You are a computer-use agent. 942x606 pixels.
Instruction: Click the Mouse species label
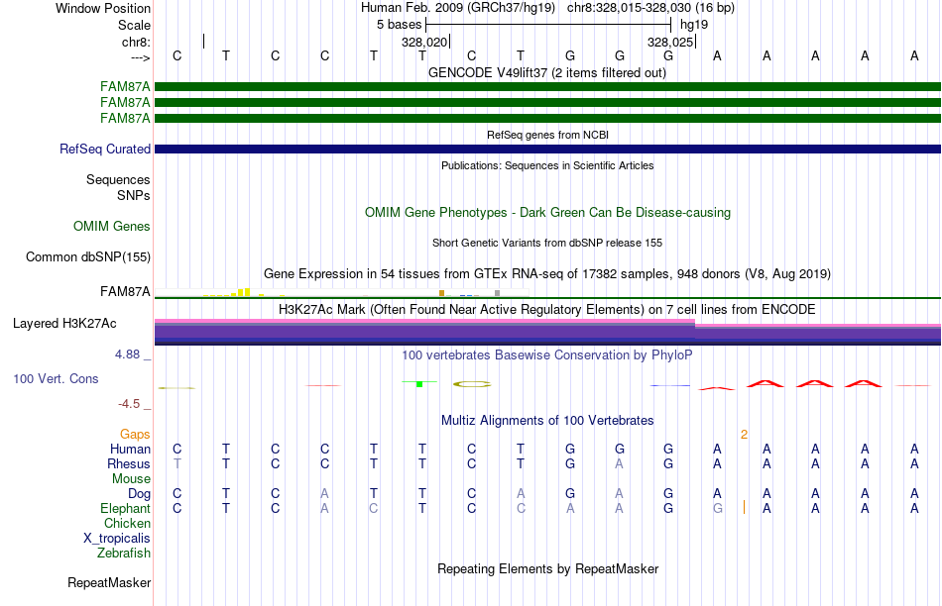131,479
